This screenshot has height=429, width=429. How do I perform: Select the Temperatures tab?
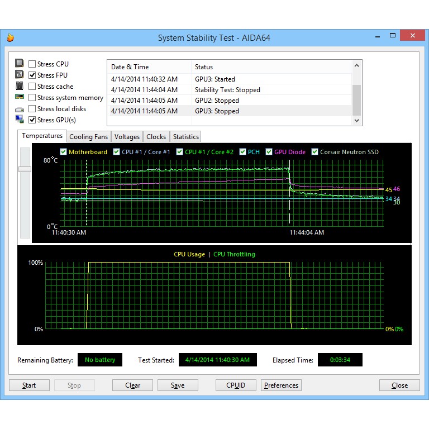(42, 136)
